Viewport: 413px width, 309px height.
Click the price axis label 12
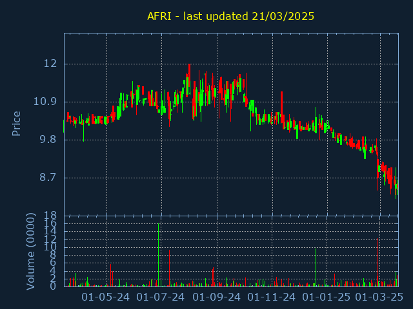point(50,64)
